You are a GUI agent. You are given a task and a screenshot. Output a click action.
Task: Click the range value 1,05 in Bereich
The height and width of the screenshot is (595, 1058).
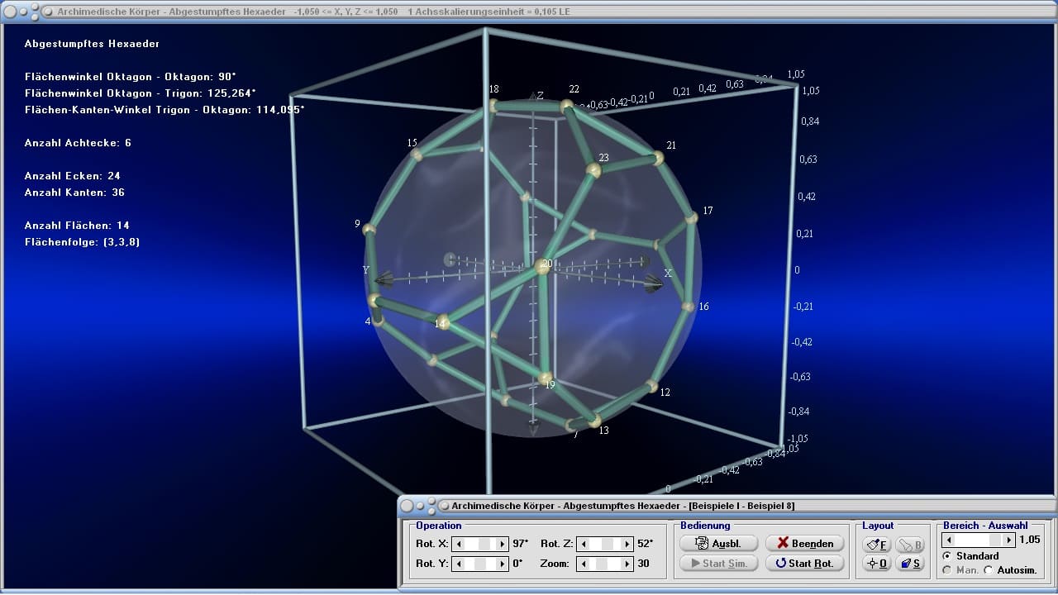click(x=1030, y=540)
